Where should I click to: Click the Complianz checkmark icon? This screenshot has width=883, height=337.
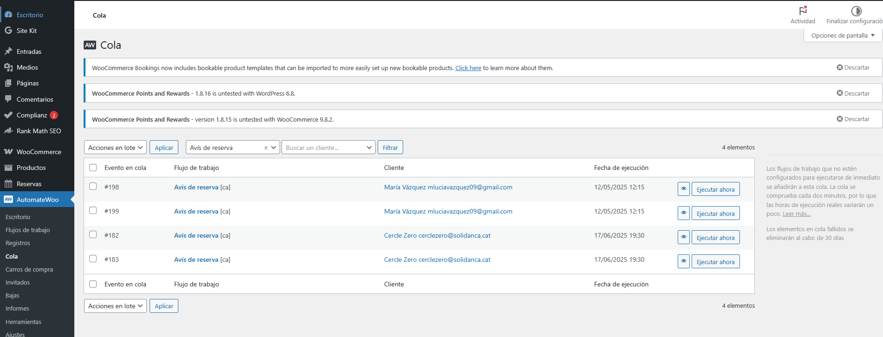click(x=8, y=115)
